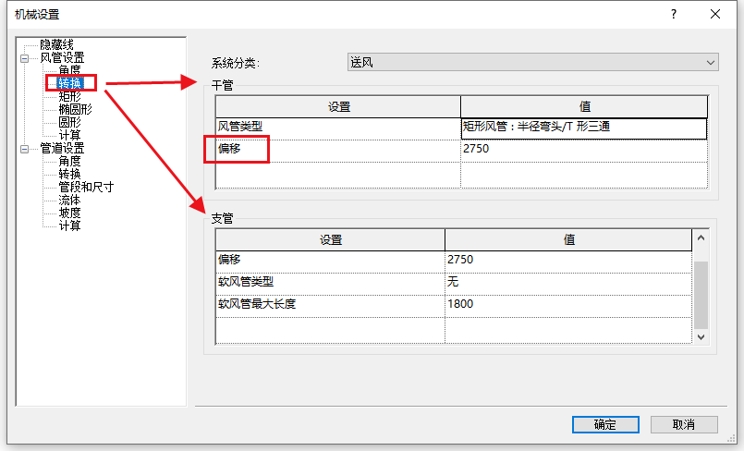This screenshot has width=744, height=451.
Task: Select 圆形 in the duct settings tree
Action: tap(69, 122)
